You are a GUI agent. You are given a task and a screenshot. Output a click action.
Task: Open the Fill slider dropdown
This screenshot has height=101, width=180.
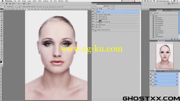(114, 9)
